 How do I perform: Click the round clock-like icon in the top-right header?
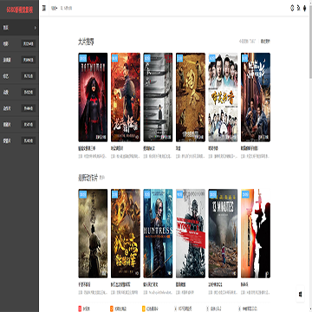tap(292, 8)
